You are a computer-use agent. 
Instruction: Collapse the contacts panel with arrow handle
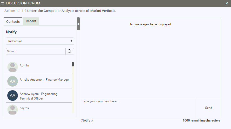(x=78, y=24)
